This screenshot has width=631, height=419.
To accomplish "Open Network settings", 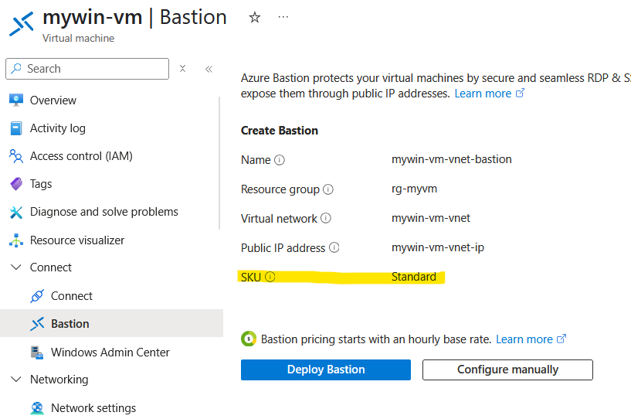I will click(93, 408).
